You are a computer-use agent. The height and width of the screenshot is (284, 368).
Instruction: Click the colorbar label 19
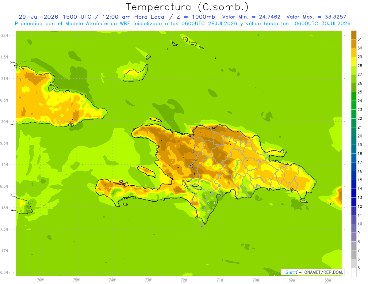coord(360,145)
